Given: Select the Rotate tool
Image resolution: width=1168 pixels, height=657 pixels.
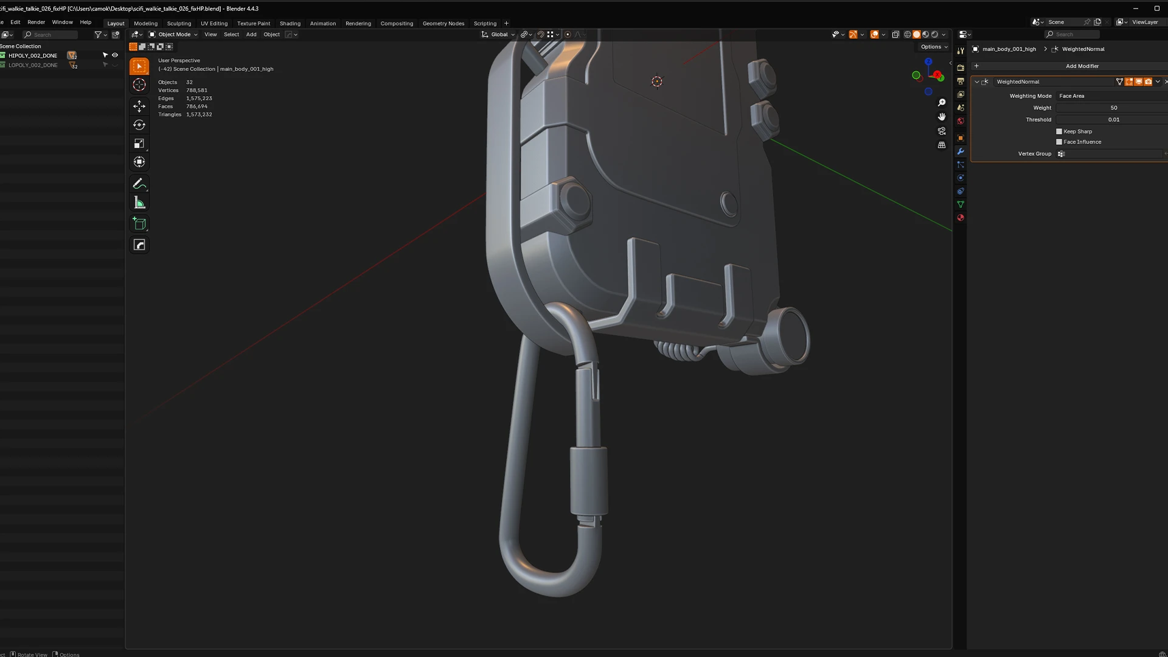Looking at the screenshot, I should click(x=139, y=125).
